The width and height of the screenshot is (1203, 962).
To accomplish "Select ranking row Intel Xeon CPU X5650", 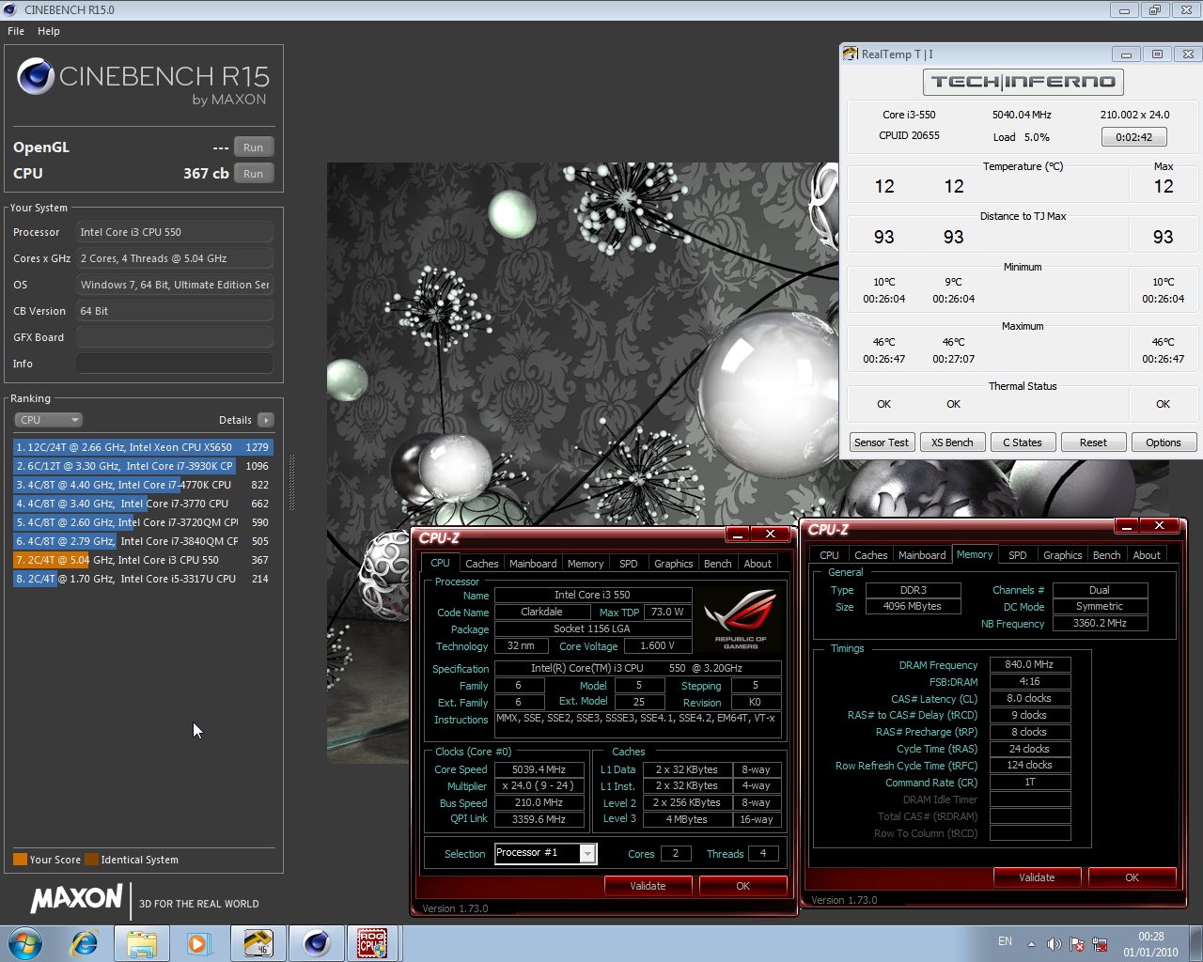I will (x=143, y=447).
